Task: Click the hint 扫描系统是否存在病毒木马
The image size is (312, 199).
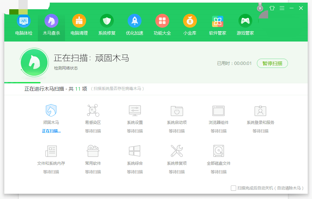Action: pyautogui.click(x=117, y=89)
